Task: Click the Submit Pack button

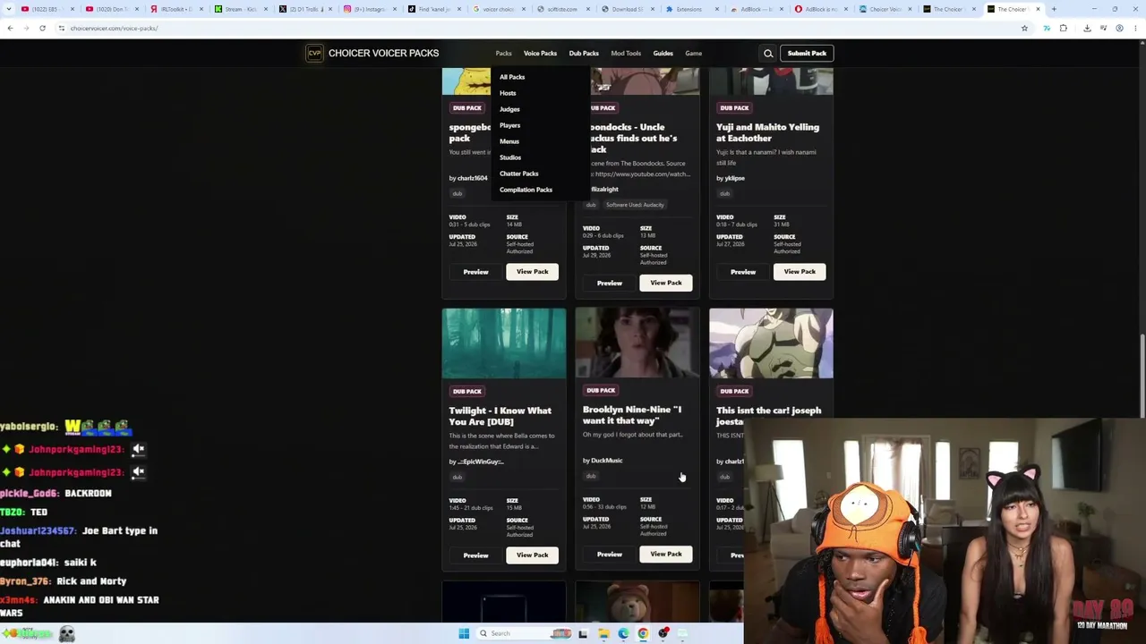Action: 807,54
